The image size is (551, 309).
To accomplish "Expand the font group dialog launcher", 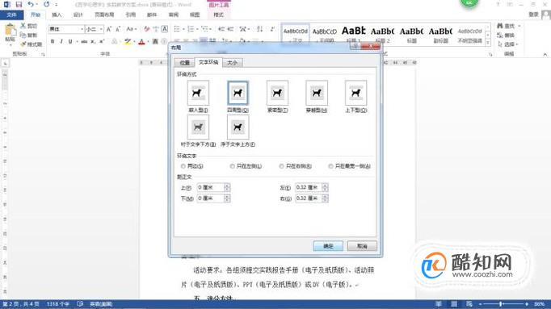I will (166, 54).
